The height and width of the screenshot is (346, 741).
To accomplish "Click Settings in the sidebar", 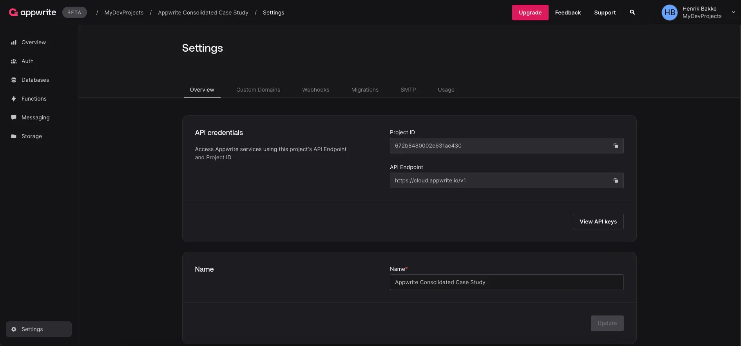I will click(x=39, y=329).
